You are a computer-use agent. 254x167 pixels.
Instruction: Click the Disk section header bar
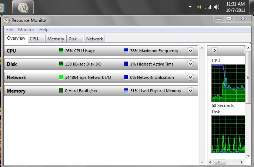point(101,64)
